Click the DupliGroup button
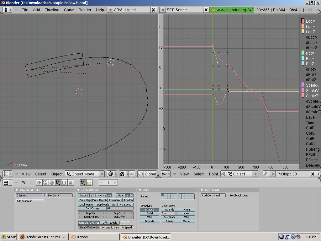The width and height of the screenshot is (321, 241). click(92, 208)
